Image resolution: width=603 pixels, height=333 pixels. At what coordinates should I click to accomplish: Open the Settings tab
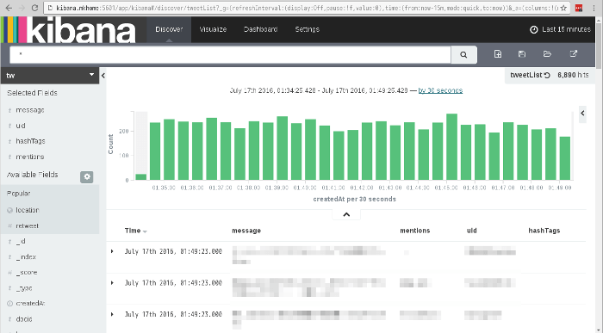pos(307,29)
